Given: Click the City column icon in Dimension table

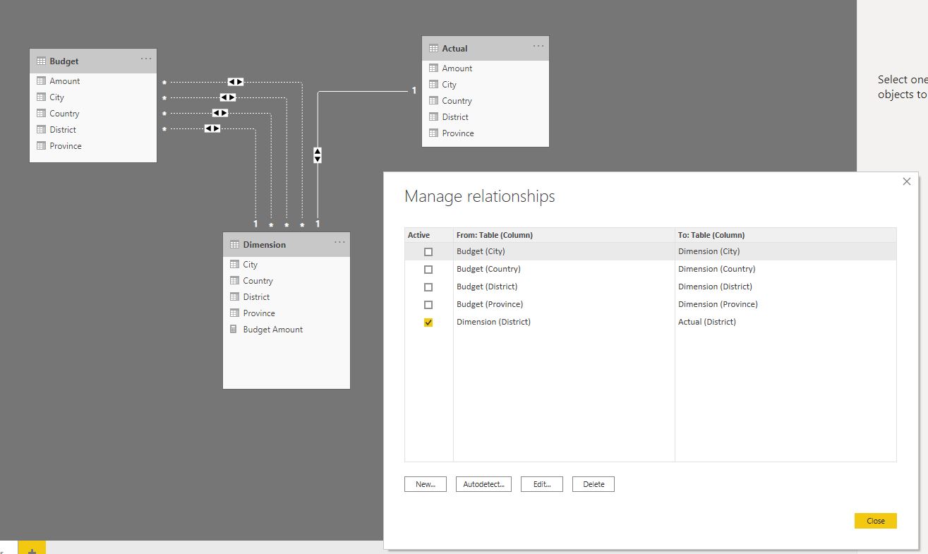Looking at the screenshot, I should 234,265.
